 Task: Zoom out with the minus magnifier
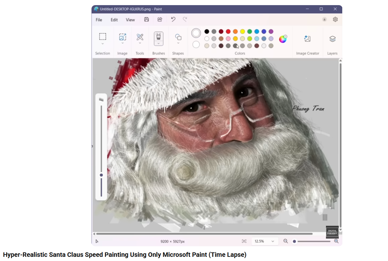(286, 241)
